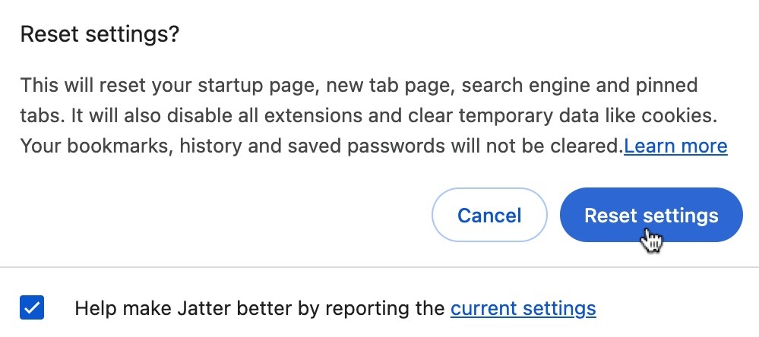Click the description line starting "This will reset"
Screen dimensions: 759x337
pyautogui.click(x=359, y=84)
